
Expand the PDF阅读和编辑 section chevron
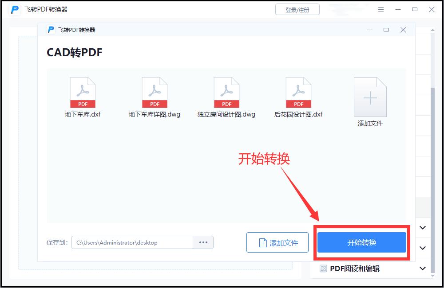pyautogui.click(x=422, y=269)
